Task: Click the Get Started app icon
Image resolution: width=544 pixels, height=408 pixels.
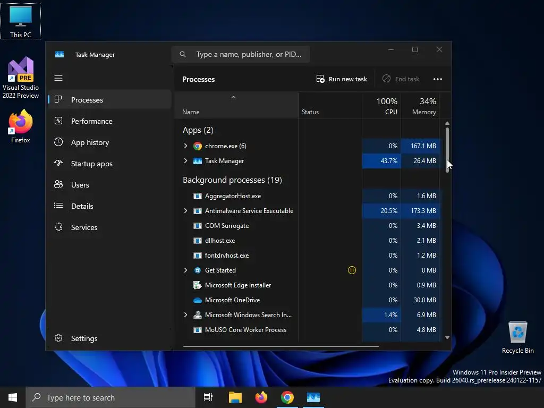Action: [x=198, y=270]
